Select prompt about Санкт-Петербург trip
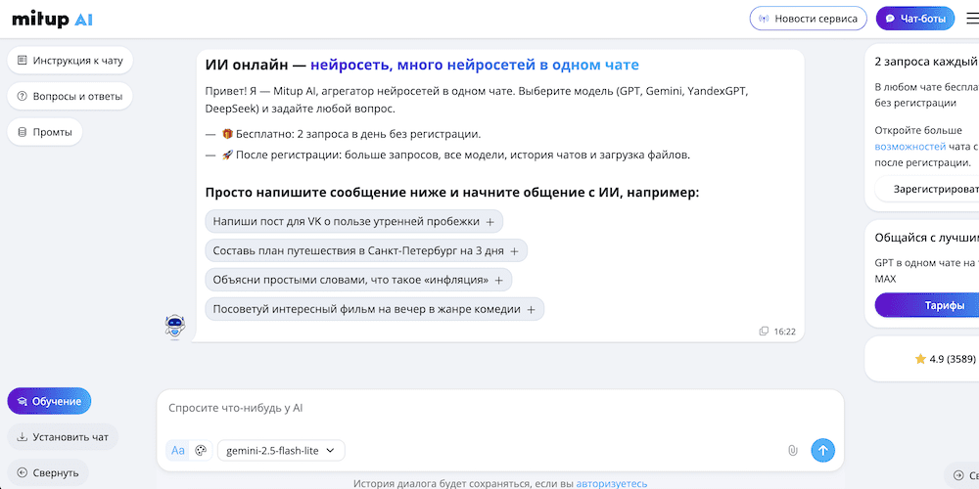 point(366,250)
